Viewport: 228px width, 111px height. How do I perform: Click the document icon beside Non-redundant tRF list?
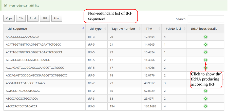(6, 5)
